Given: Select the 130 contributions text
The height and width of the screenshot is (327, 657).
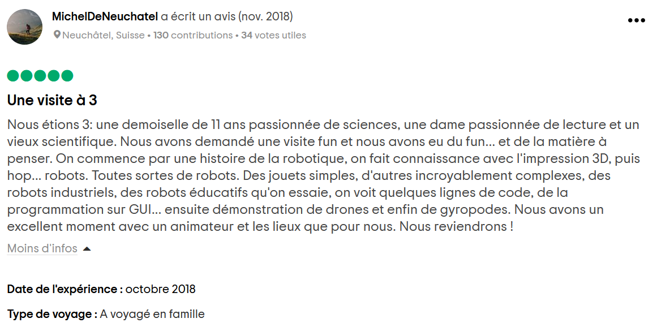Looking at the screenshot, I should coord(193,35).
